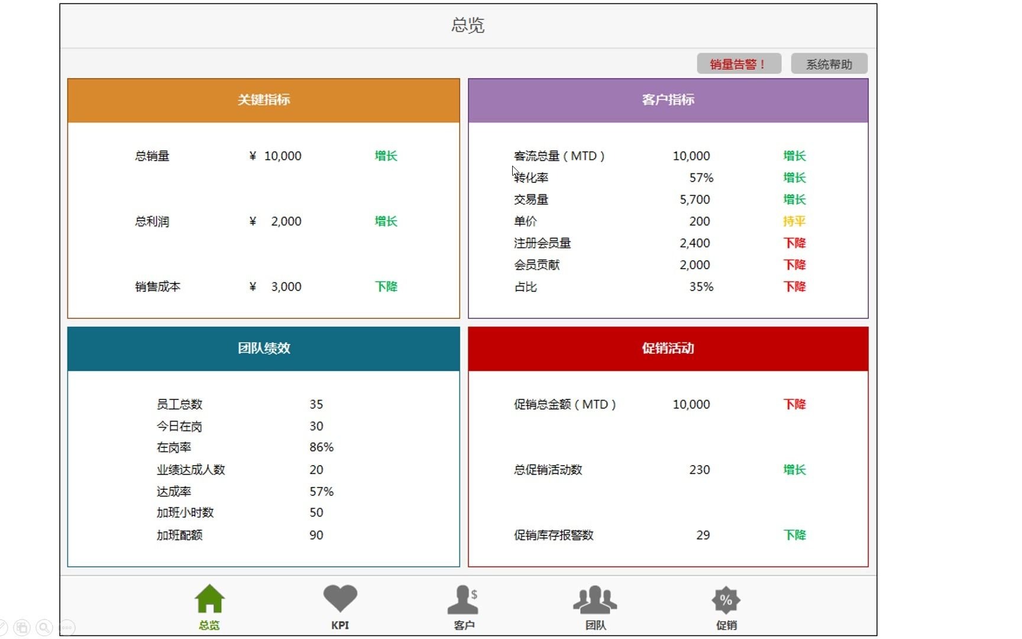
Task: Click the 客流总量（MTD） label
Action: pyautogui.click(x=559, y=156)
